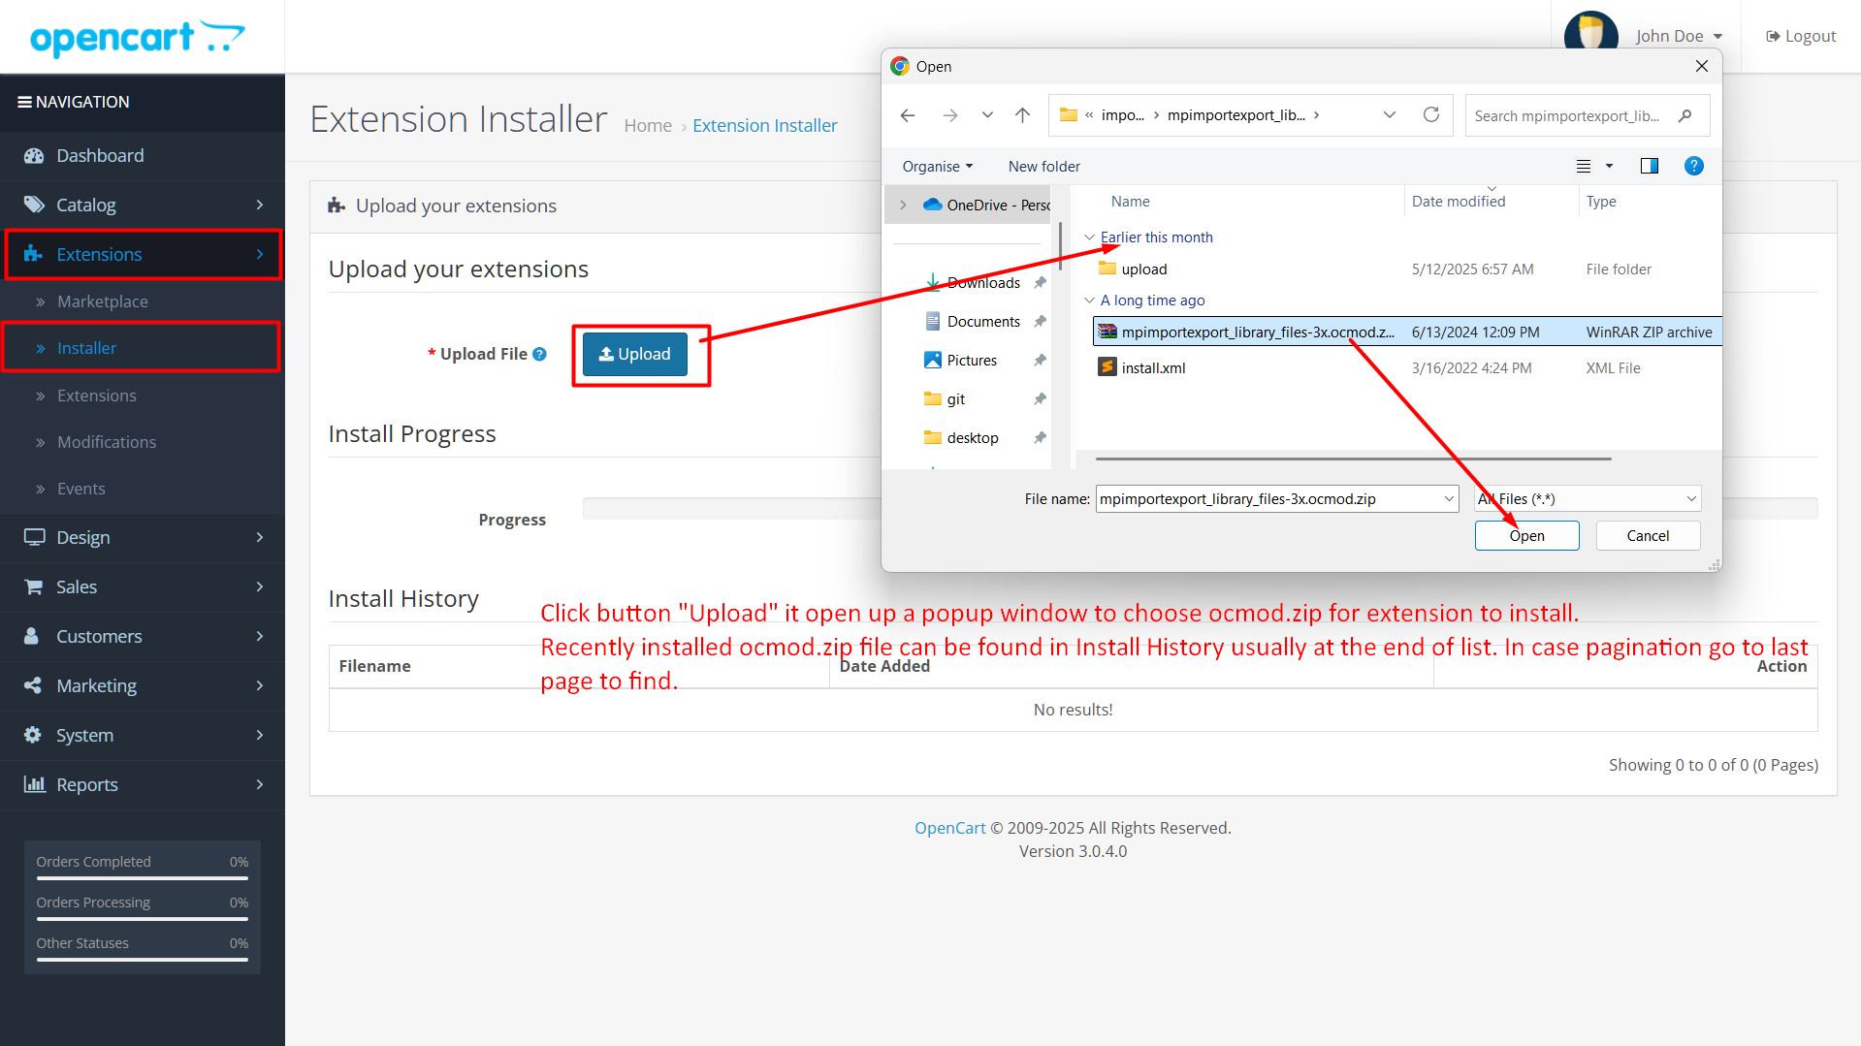Click the Upload File help icon
This screenshot has width=1861, height=1046.
(x=540, y=354)
